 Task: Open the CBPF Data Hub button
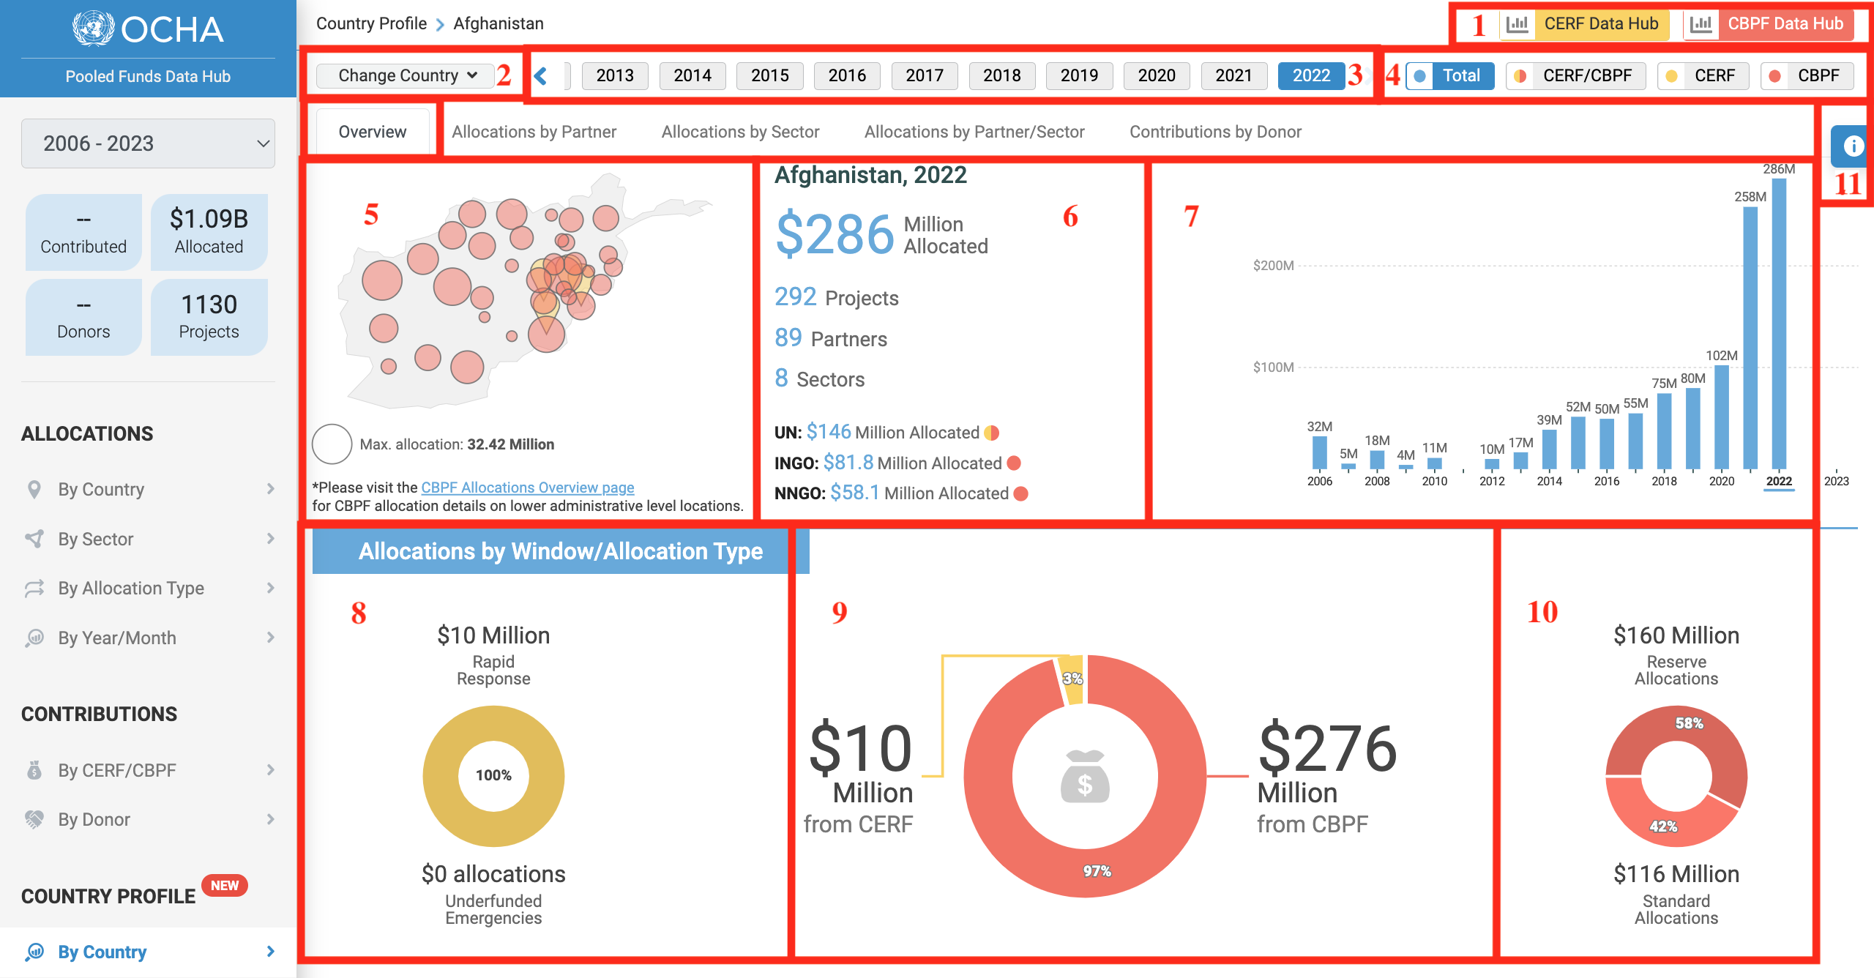click(x=1769, y=24)
